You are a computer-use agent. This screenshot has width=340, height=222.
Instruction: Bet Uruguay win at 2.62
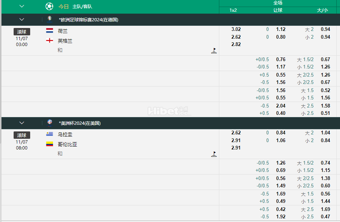(236, 133)
